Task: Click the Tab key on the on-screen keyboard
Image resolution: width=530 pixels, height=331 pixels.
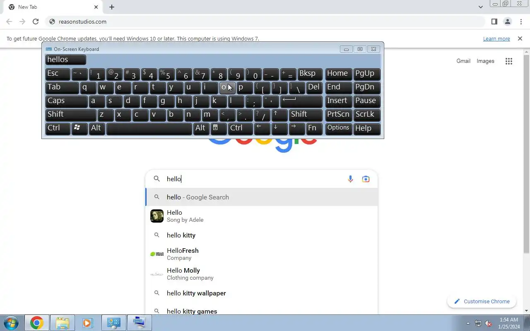Action: pos(62,87)
